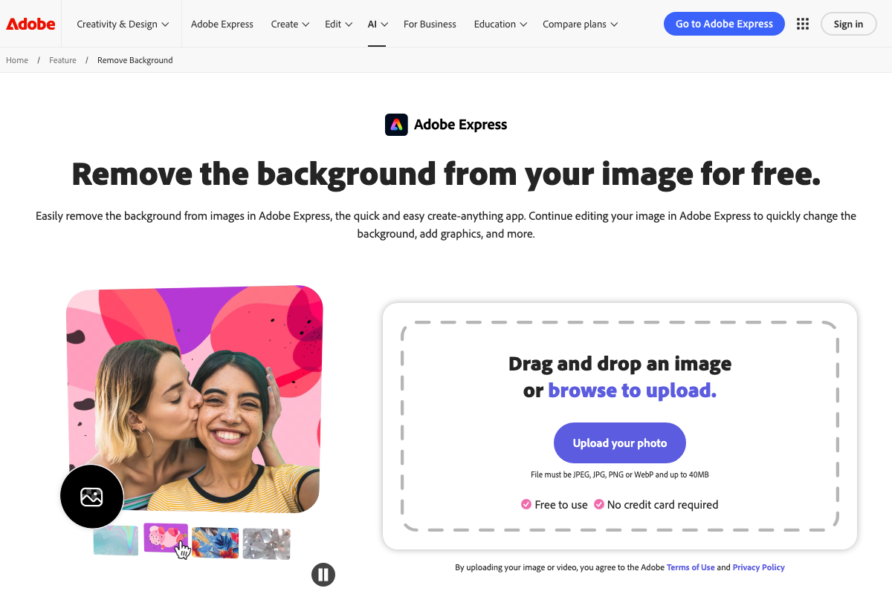
Task: Click the Adobe Express logo icon
Action: pyautogui.click(x=396, y=124)
